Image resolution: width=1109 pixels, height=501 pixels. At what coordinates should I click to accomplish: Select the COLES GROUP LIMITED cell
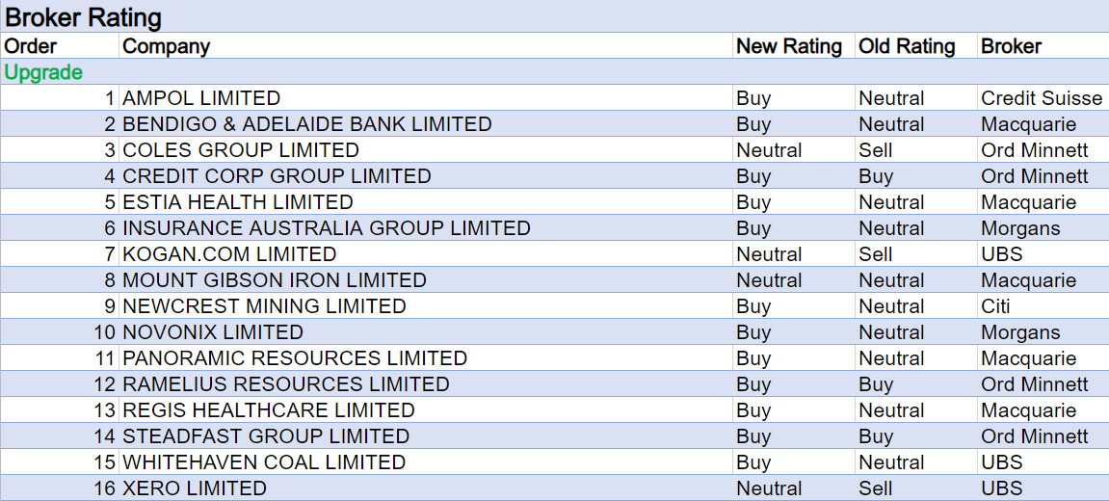click(241, 150)
